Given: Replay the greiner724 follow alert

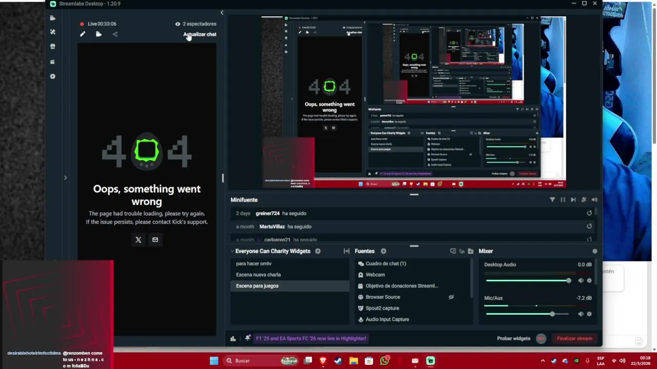Looking at the screenshot, I should (589, 213).
